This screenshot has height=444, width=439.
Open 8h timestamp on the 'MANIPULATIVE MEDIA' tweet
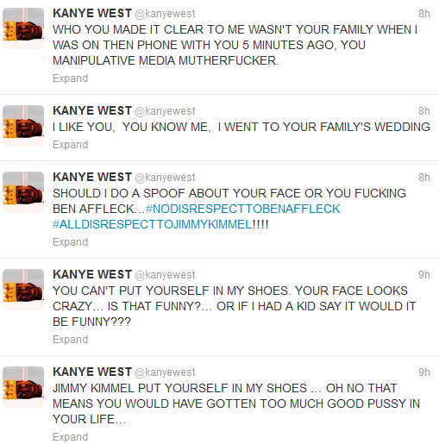coord(424,14)
